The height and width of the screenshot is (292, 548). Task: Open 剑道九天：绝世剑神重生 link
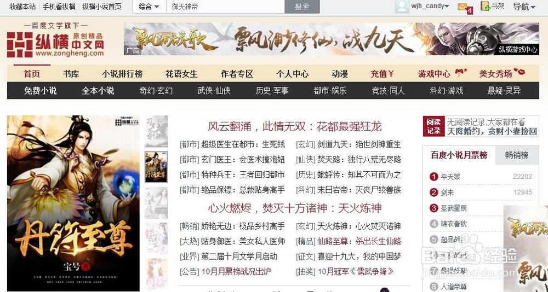[x=359, y=144]
